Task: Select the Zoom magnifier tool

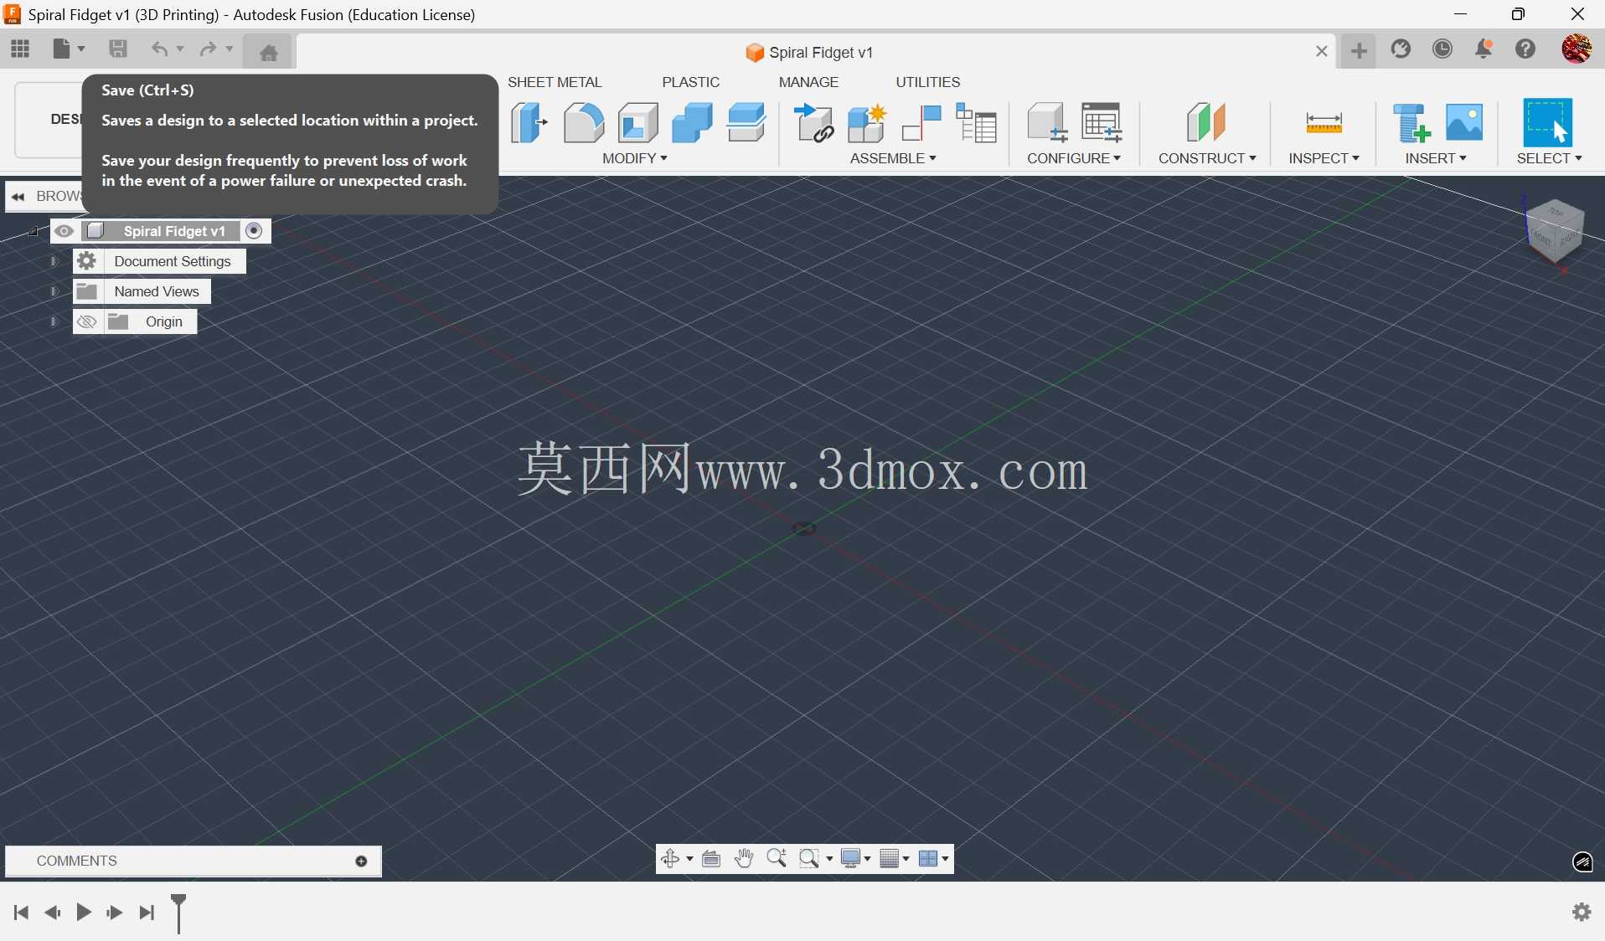Action: click(777, 859)
